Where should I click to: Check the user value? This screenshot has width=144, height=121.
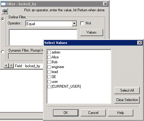click(x=49, y=82)
